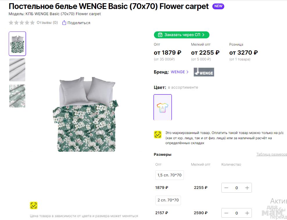Click the WENGE brand logo image

(x=204, y=72)
